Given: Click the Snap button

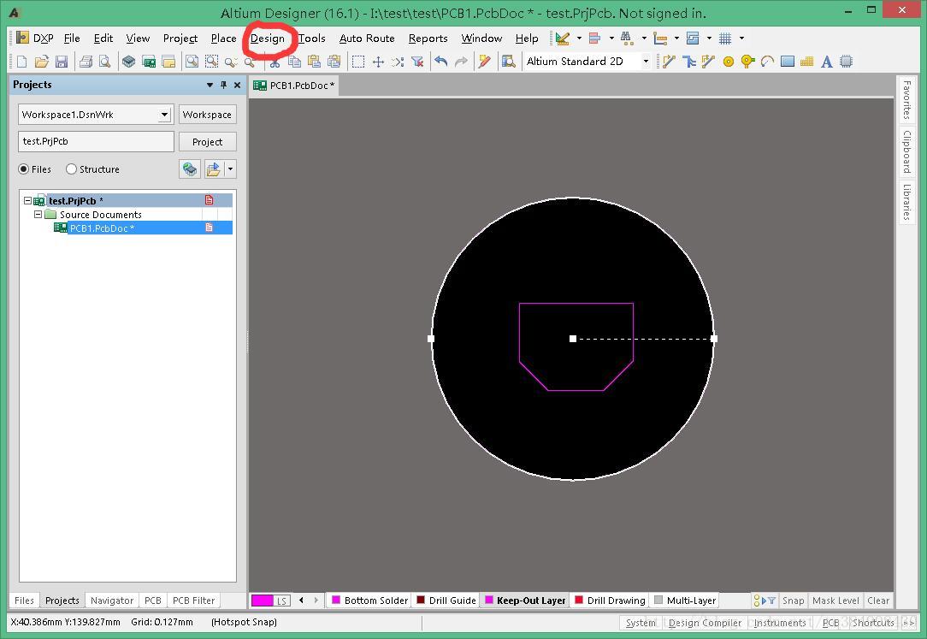Looking at the screenshot, I should tap(793, 601).
